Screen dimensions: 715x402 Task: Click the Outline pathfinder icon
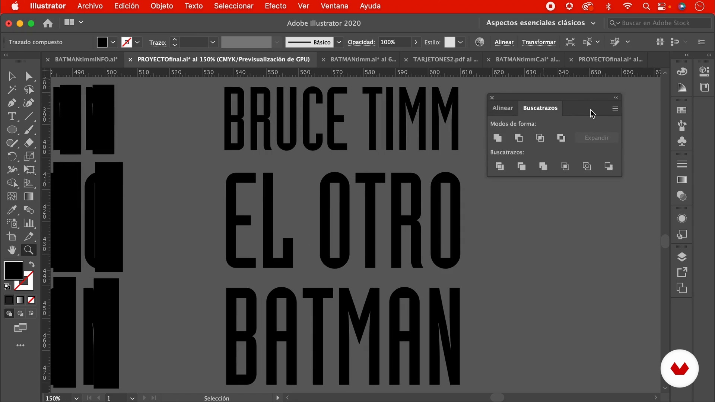[x=587, y=166]
